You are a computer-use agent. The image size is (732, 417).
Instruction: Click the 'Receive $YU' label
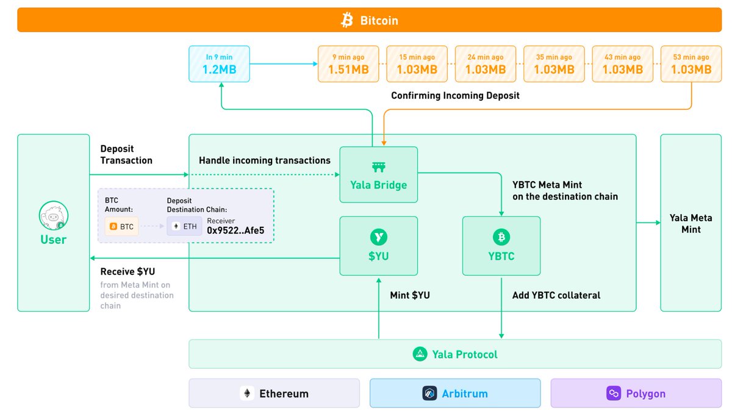127,271
